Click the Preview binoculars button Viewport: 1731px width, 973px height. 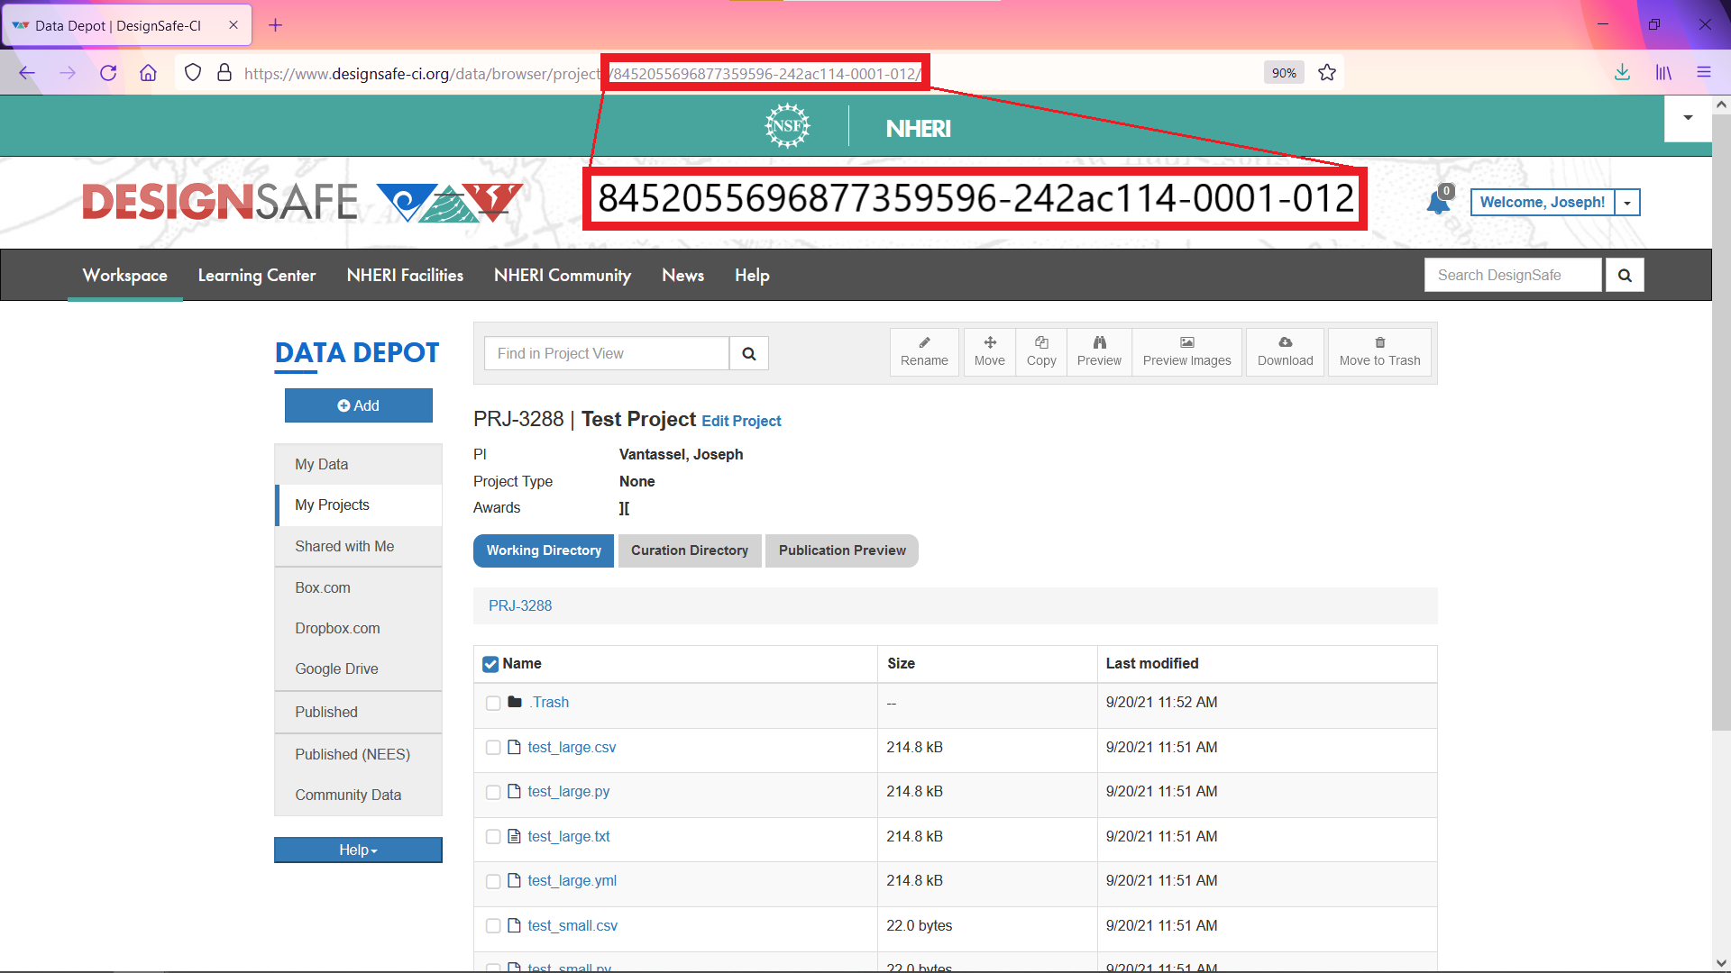(x=1099, y=352)
